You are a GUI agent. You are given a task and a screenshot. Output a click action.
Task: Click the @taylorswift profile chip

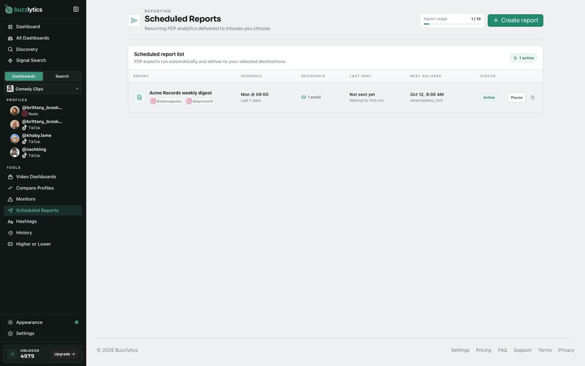point(200,101)
